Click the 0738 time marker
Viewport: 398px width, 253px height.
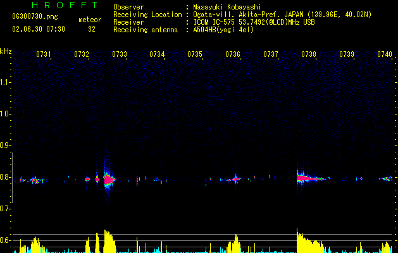tap(309, 54)
